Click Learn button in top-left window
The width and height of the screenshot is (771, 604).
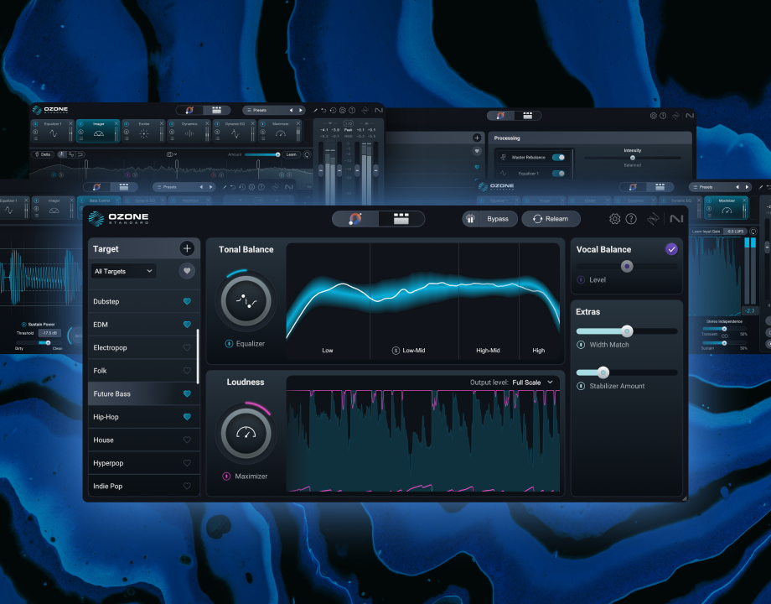click(x=292, y=154)
